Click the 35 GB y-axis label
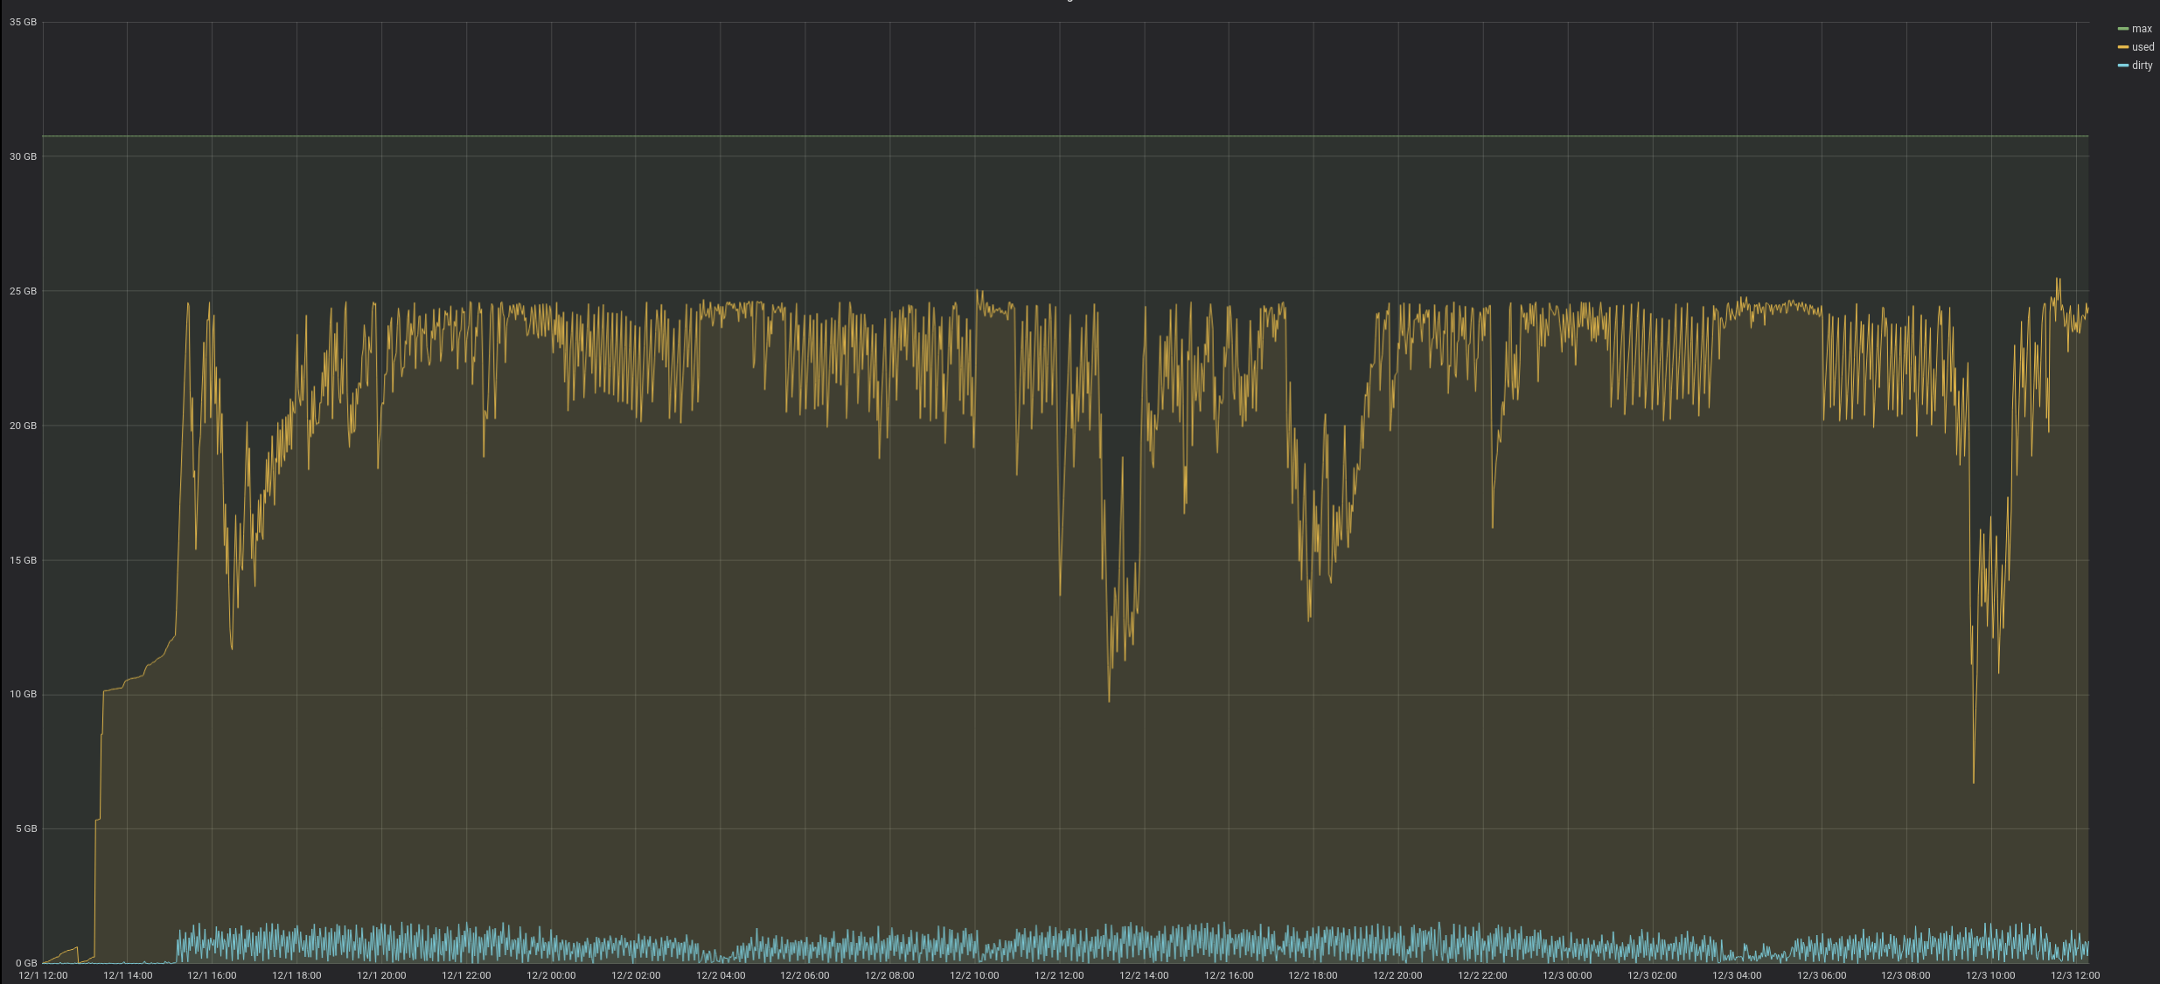2160x984 pixels. point(24,22)
